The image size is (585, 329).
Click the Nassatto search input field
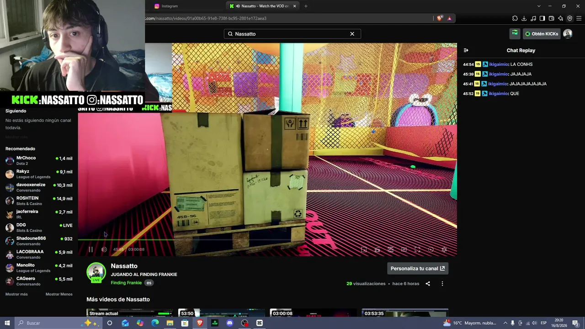(x=292, y=34)
